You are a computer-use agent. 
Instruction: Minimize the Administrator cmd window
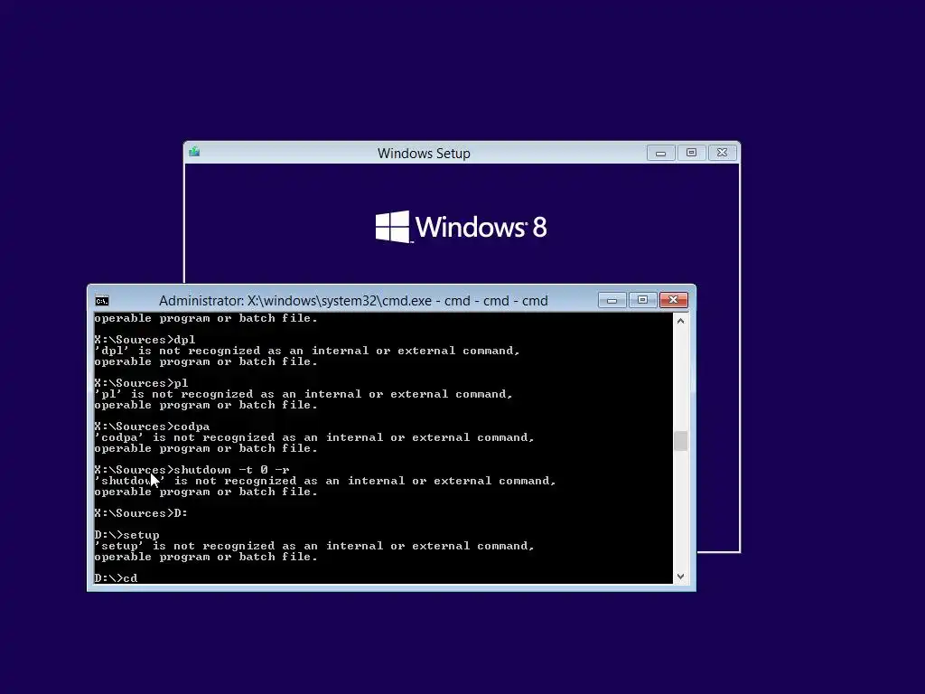click(x=612, y=300)
